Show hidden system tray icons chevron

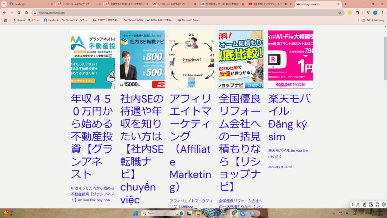tap(334, 213)
